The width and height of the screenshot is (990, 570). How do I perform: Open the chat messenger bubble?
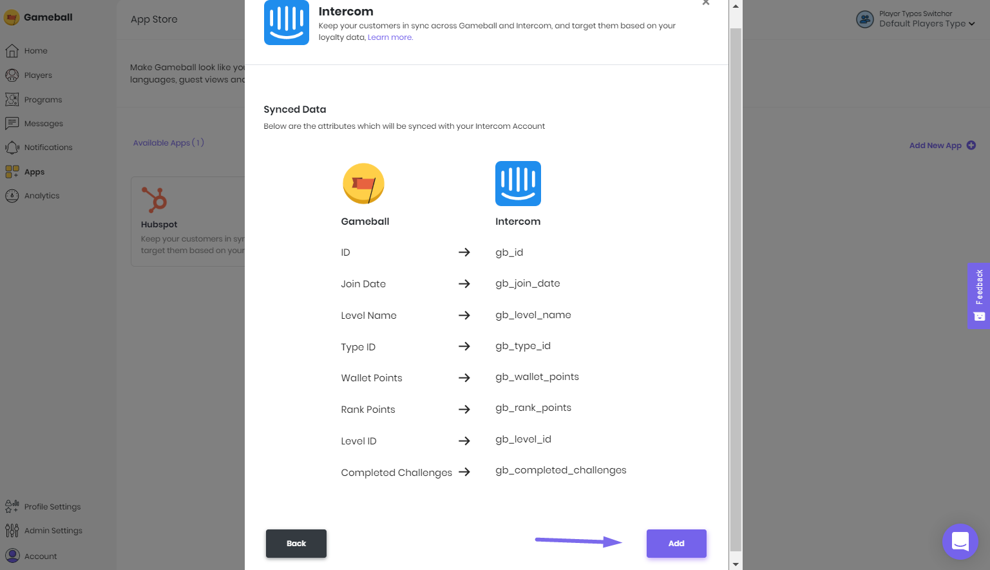coord(960,542)
